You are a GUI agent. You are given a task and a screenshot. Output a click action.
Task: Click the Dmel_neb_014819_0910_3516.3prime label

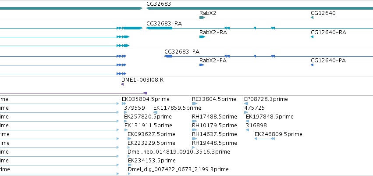(x=179, y=152)
